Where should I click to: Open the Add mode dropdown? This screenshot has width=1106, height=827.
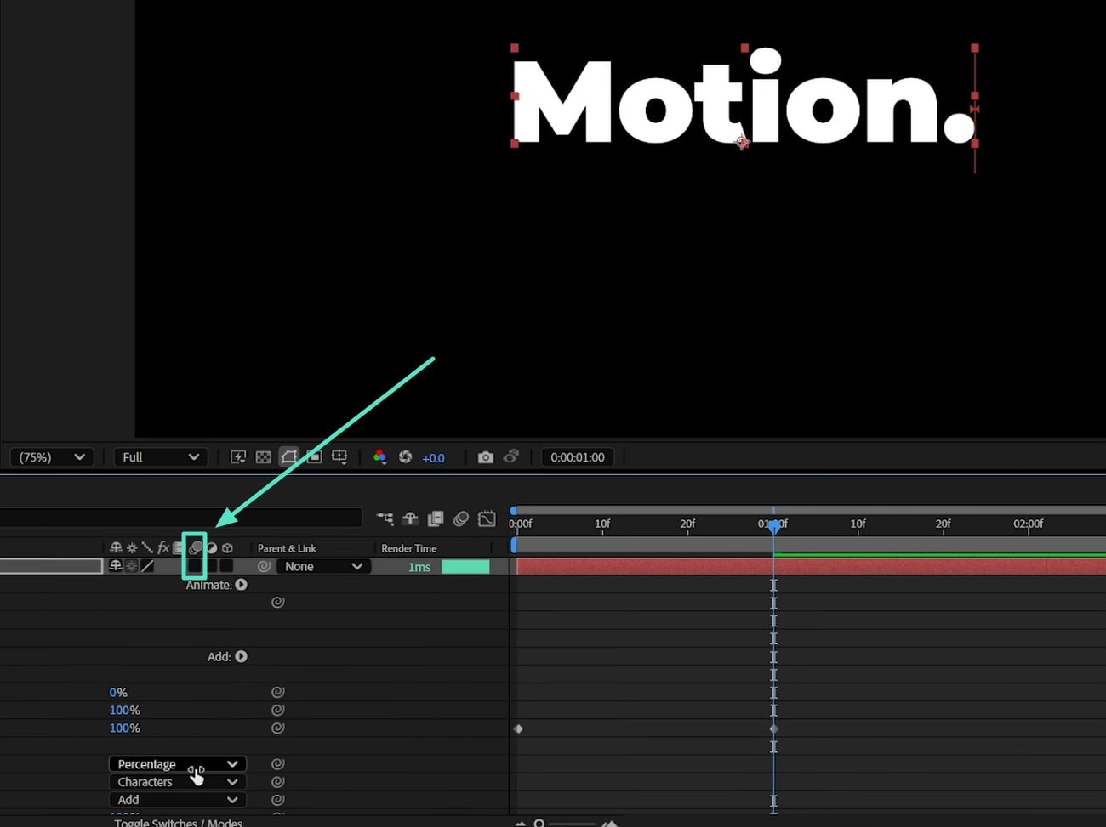pyautogui.click(x=178, y=800)
